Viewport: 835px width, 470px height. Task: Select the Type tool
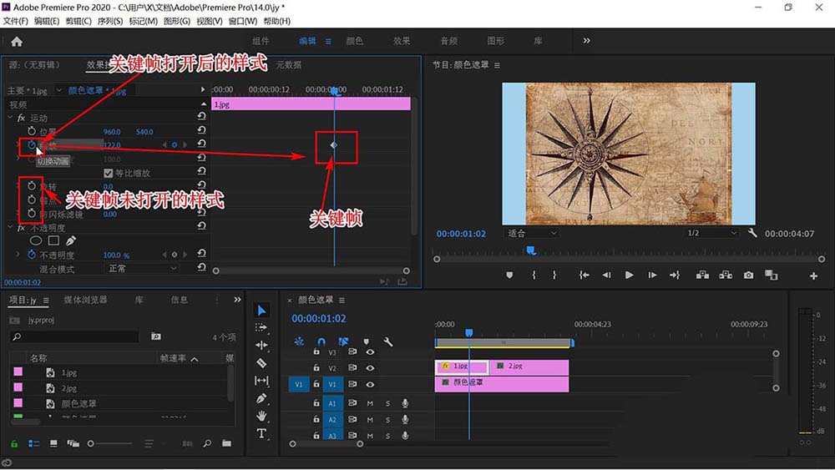tap(261, 433)
